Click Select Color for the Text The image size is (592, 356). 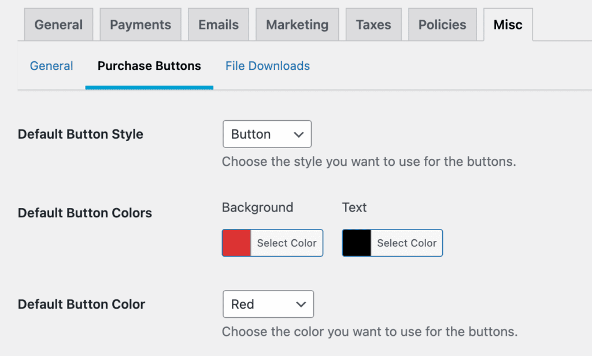click(406, 243)
